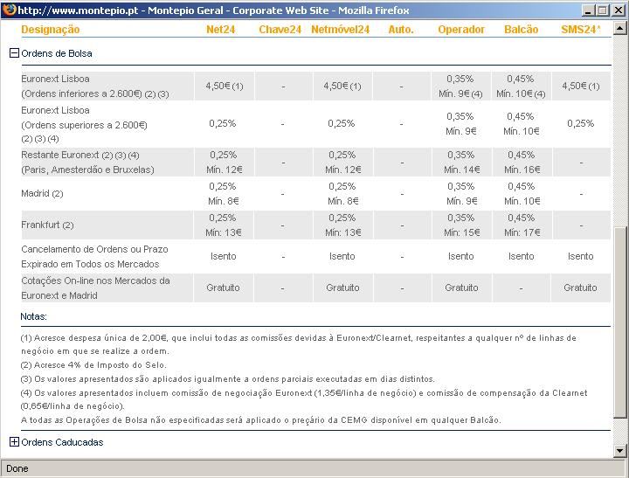This screenshot has width=629, height=478.
Task: Click the Ordens de Bolsa label
Action: point(57,53)
